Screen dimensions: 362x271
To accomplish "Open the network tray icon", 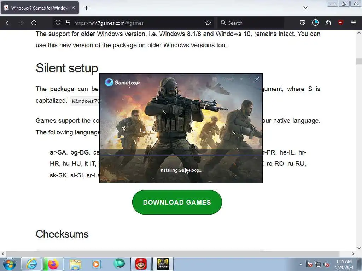I will (318, 265).
